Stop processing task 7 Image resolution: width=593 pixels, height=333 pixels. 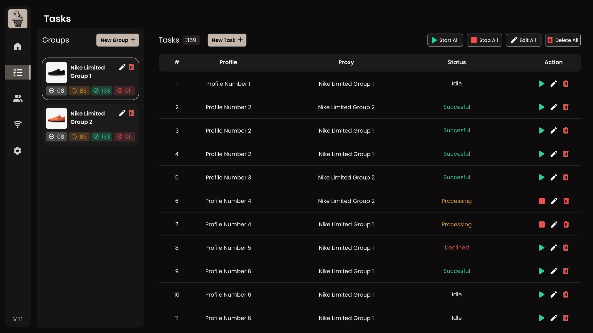[542, 224]
